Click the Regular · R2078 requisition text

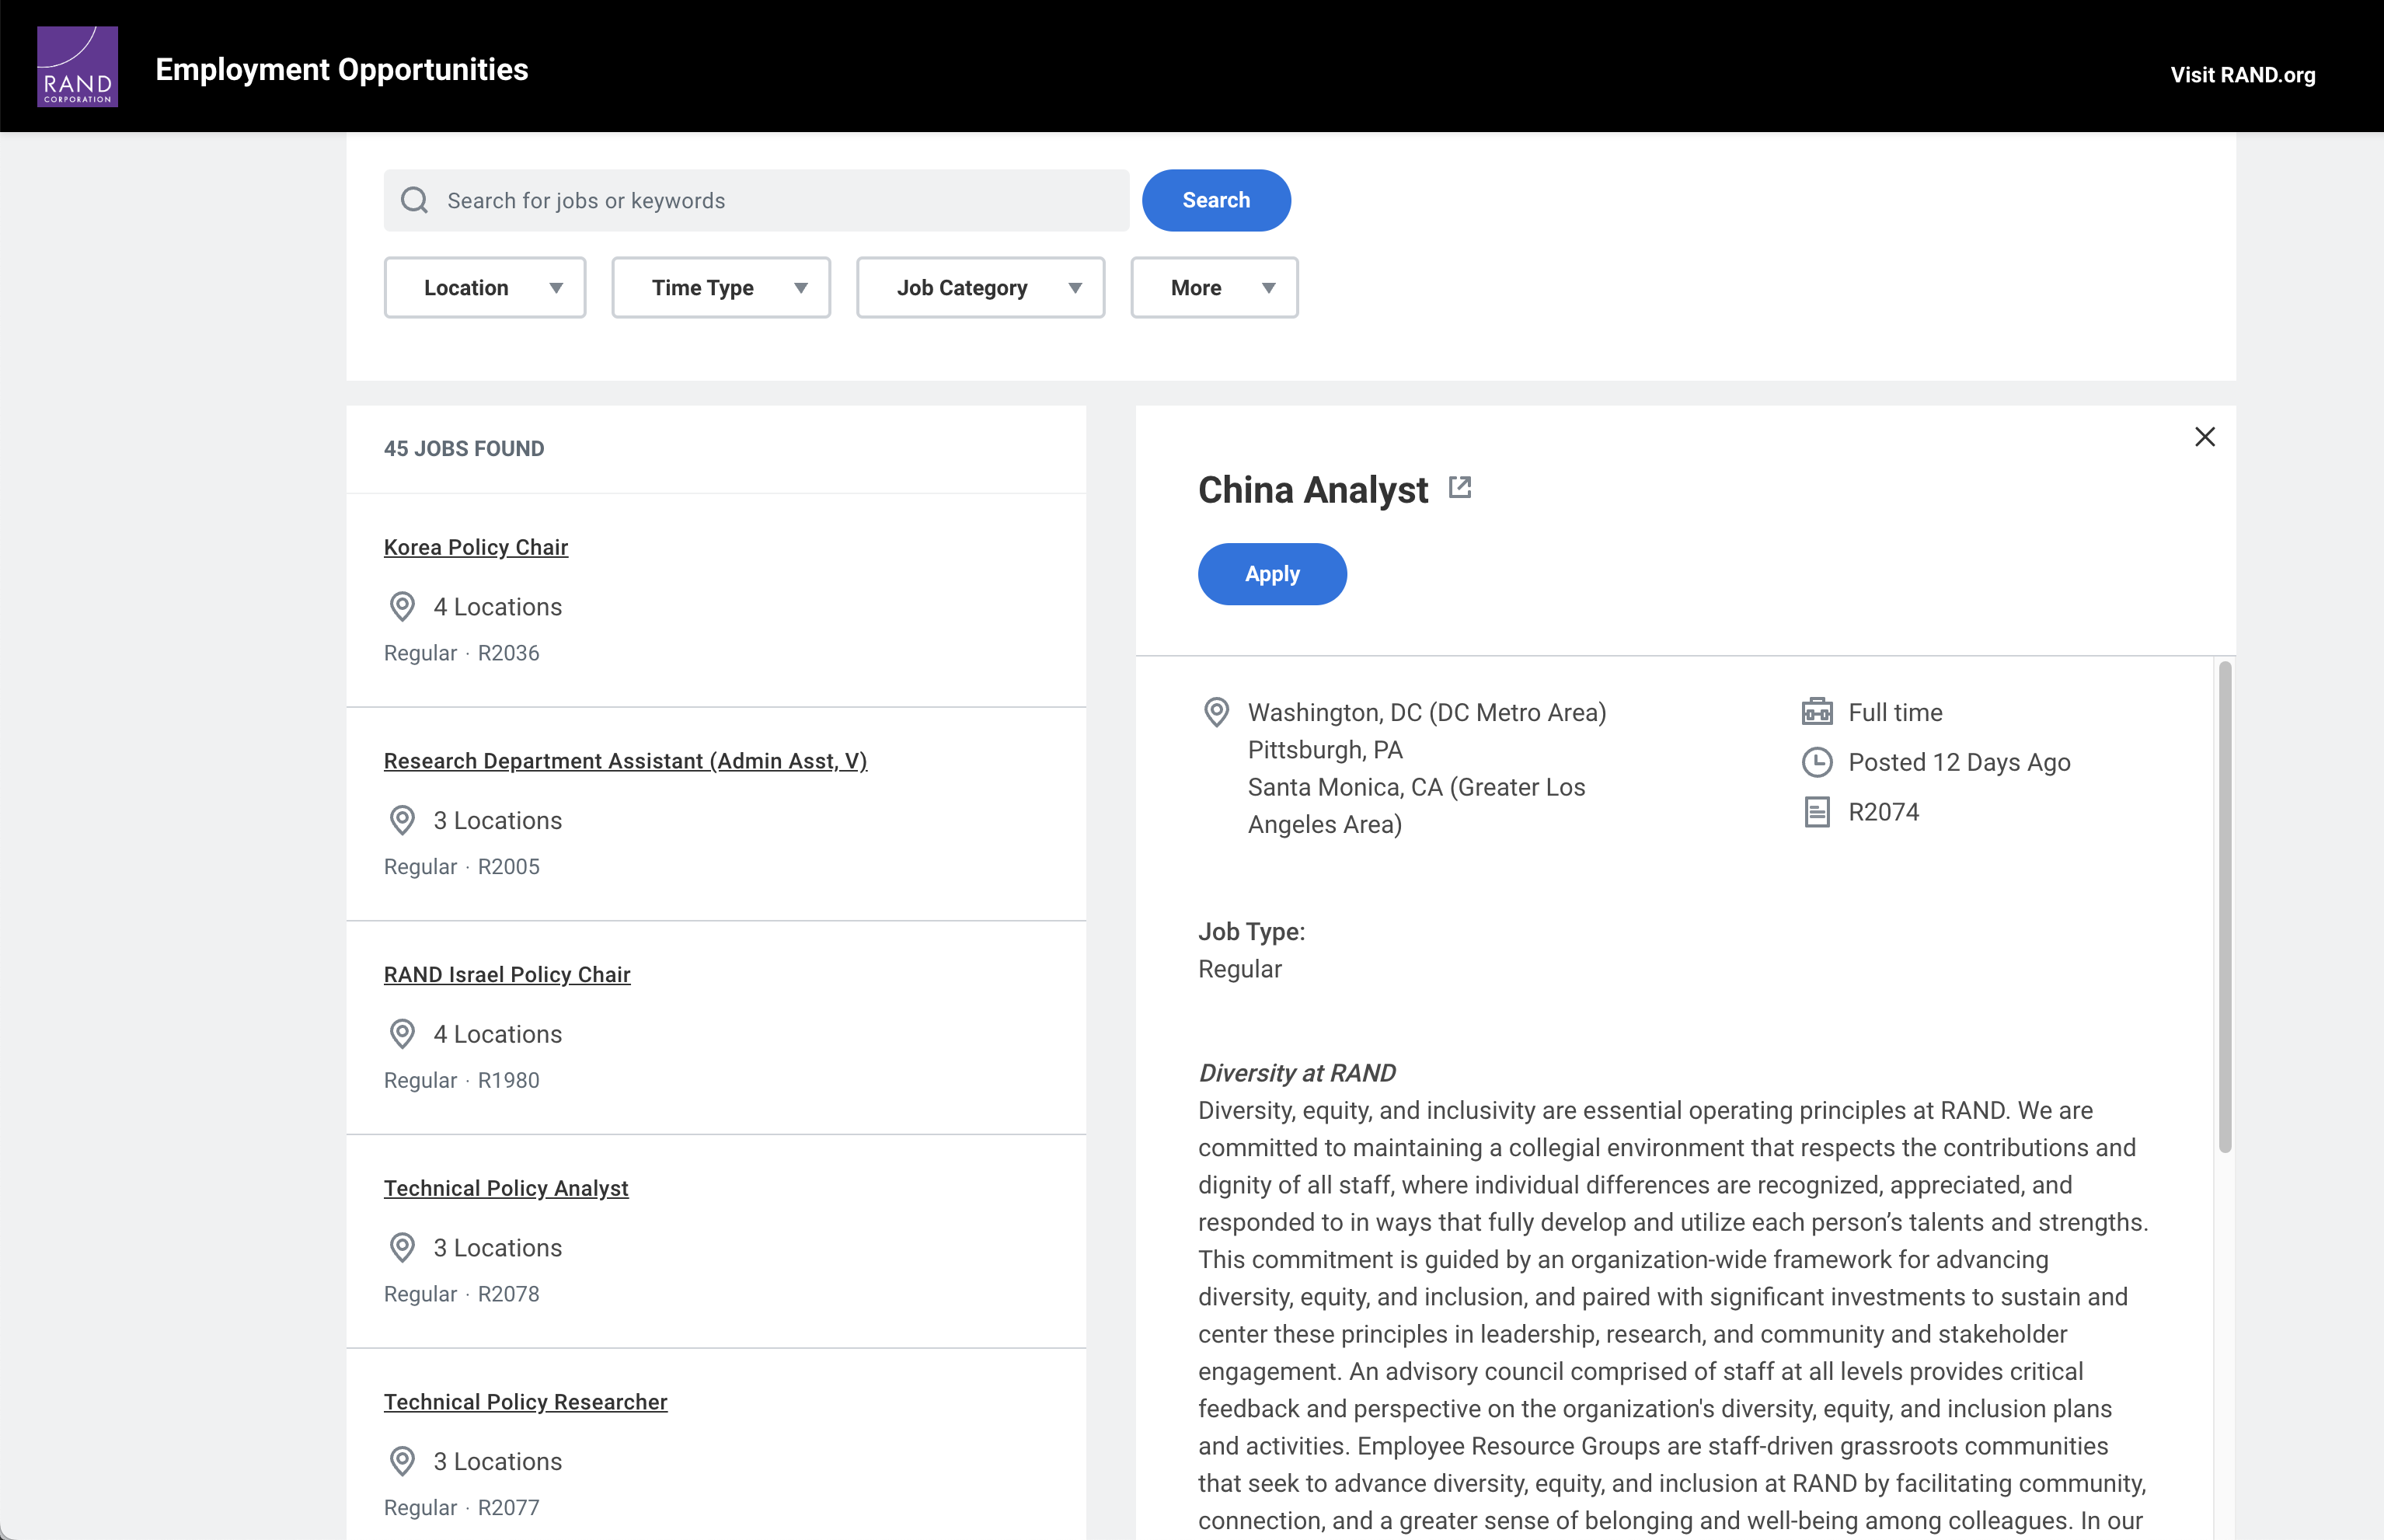pos(462,1294)
